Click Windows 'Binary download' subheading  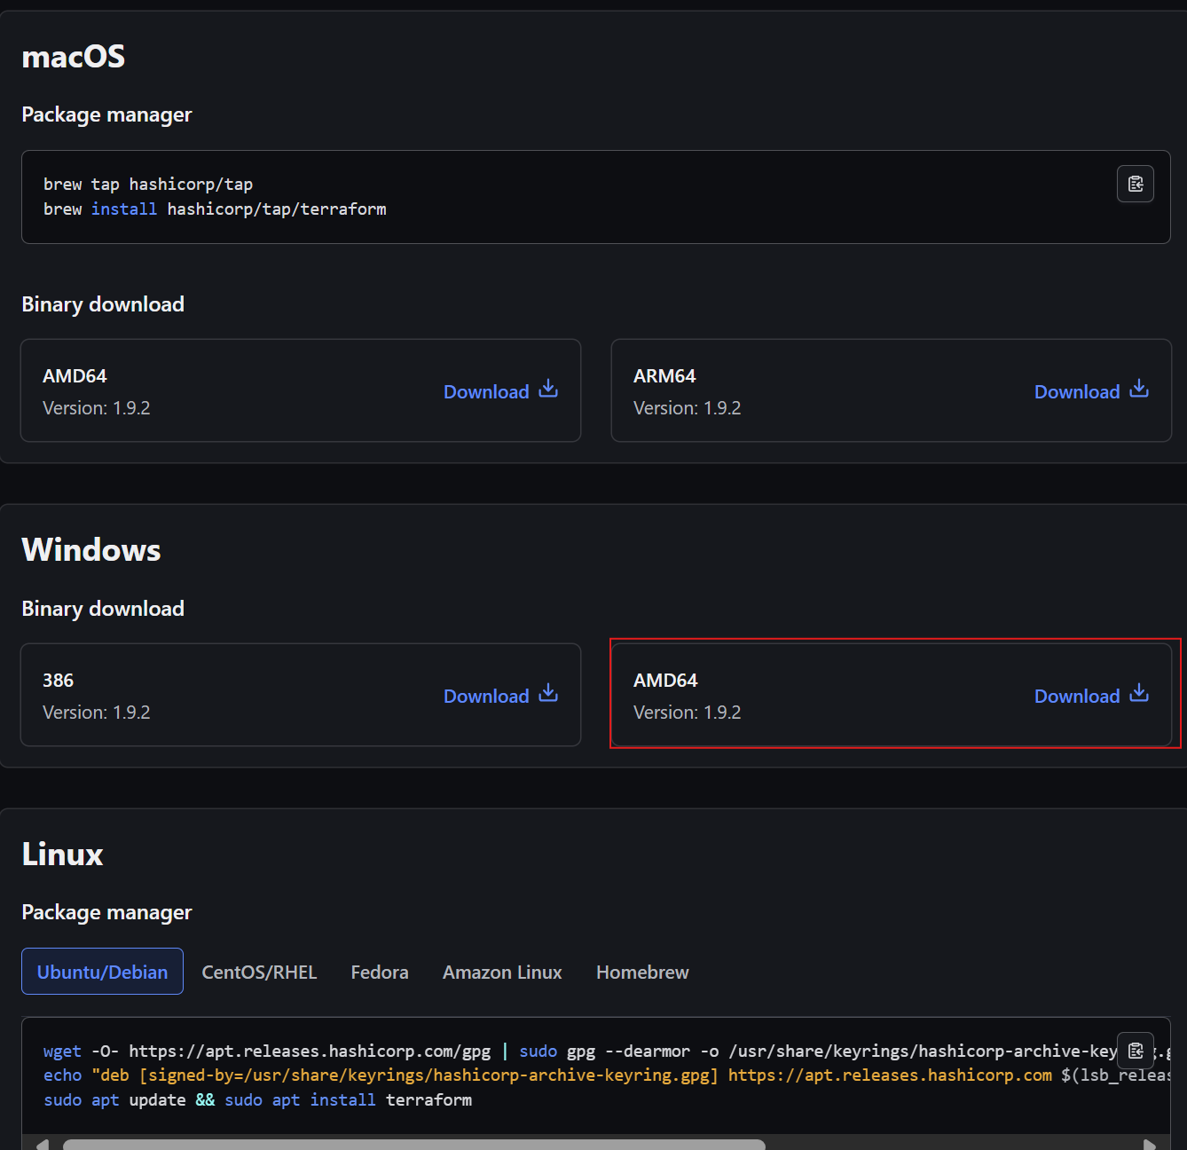[x=103, y=609]
